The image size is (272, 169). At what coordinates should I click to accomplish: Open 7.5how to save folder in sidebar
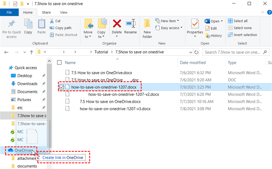pos(32,116)
